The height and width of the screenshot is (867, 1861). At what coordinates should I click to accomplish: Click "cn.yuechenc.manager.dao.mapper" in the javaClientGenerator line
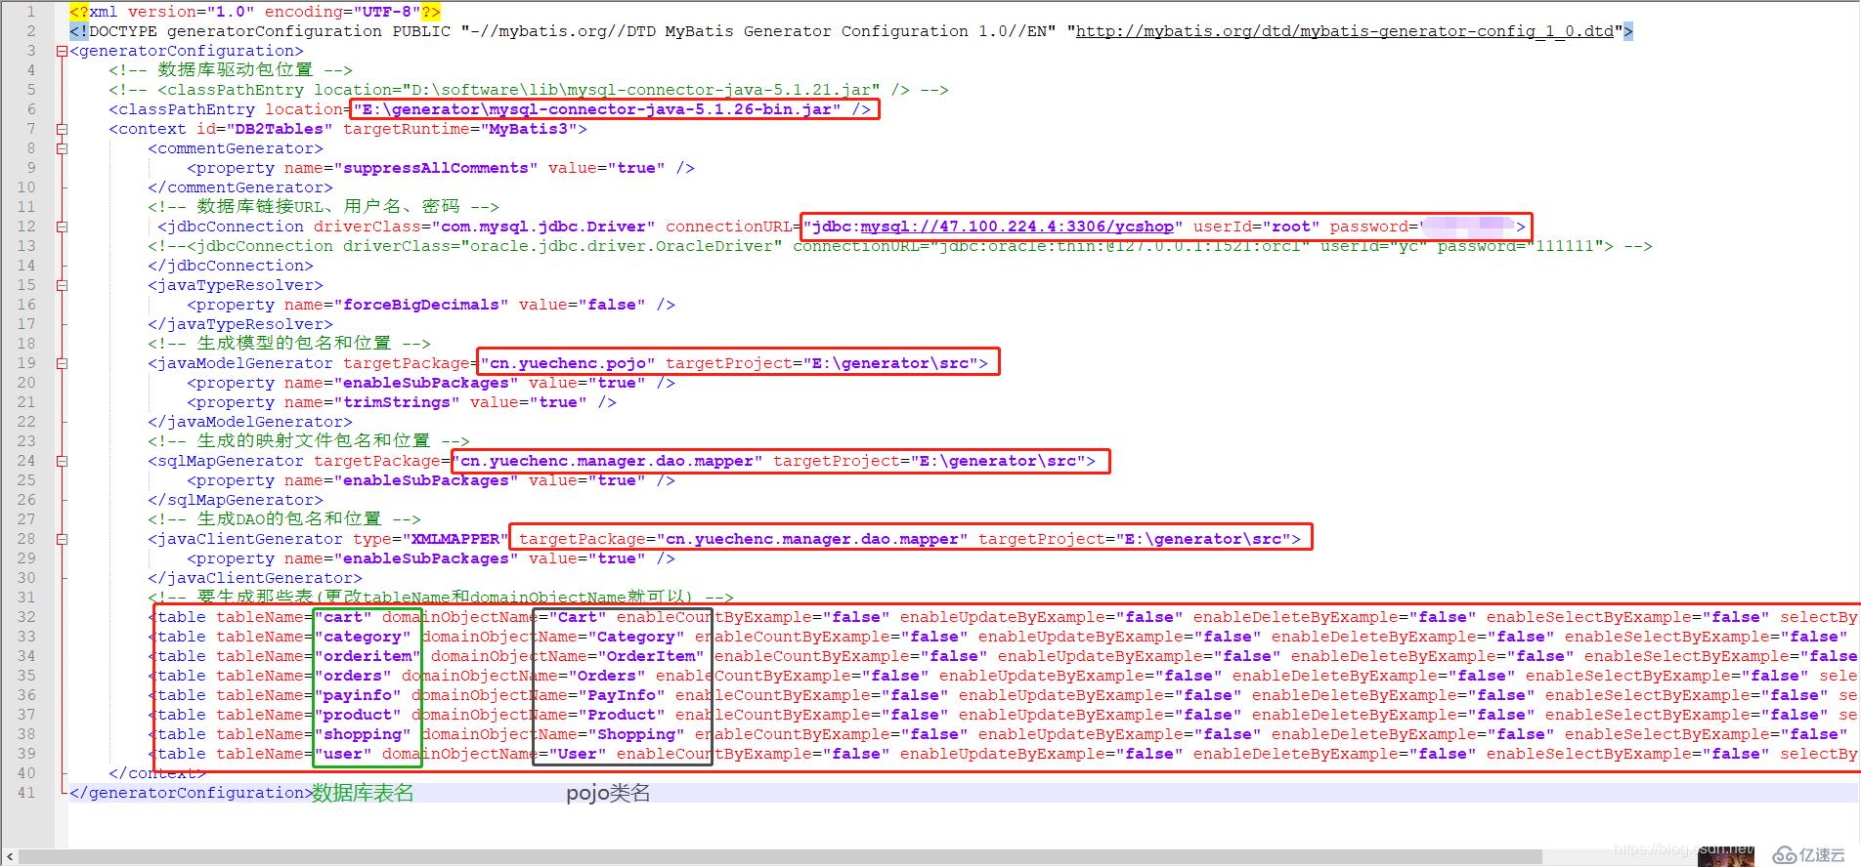coord(812,539)
